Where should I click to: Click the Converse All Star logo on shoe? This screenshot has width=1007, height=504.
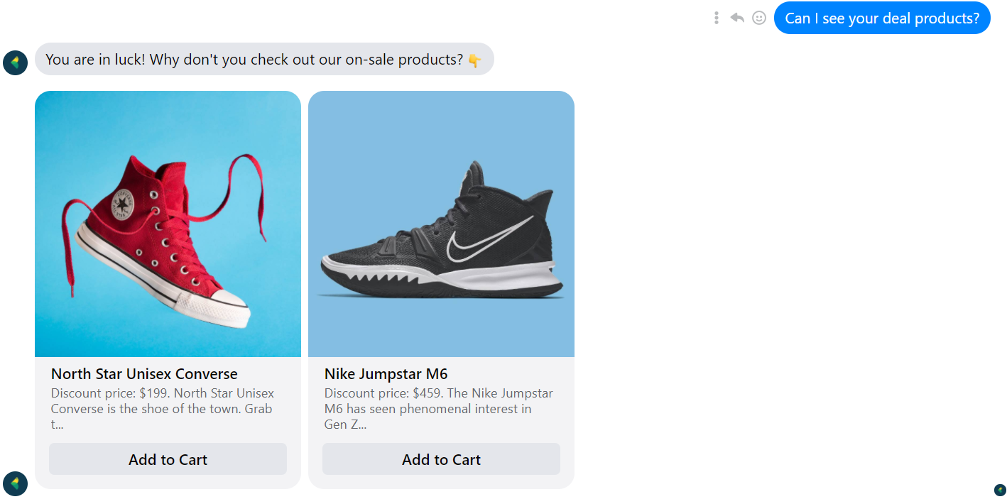pos(124,205)
